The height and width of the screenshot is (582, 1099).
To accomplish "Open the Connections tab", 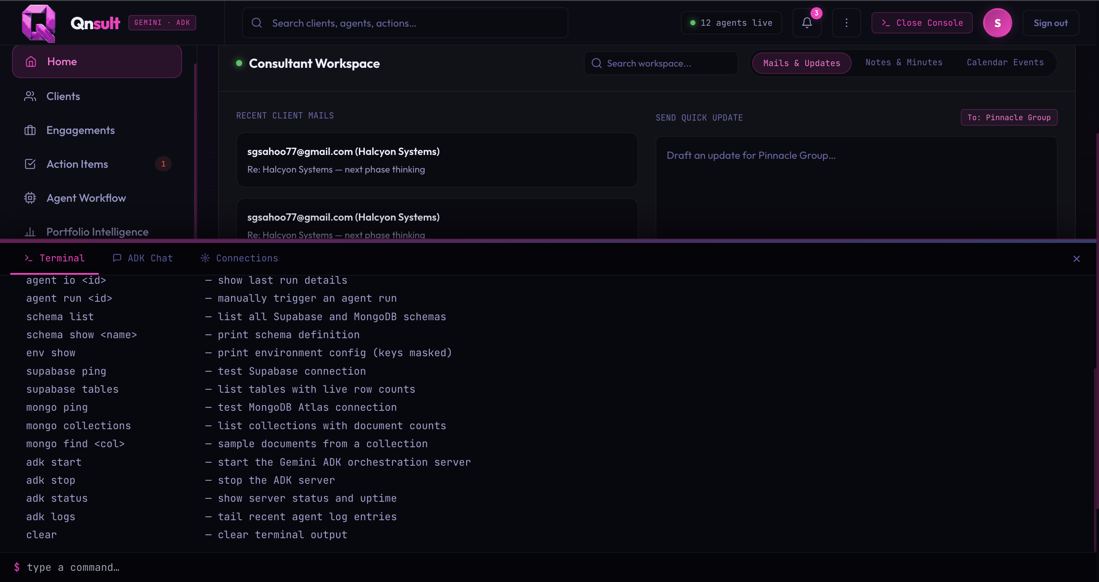I will (x=239, y=258).
